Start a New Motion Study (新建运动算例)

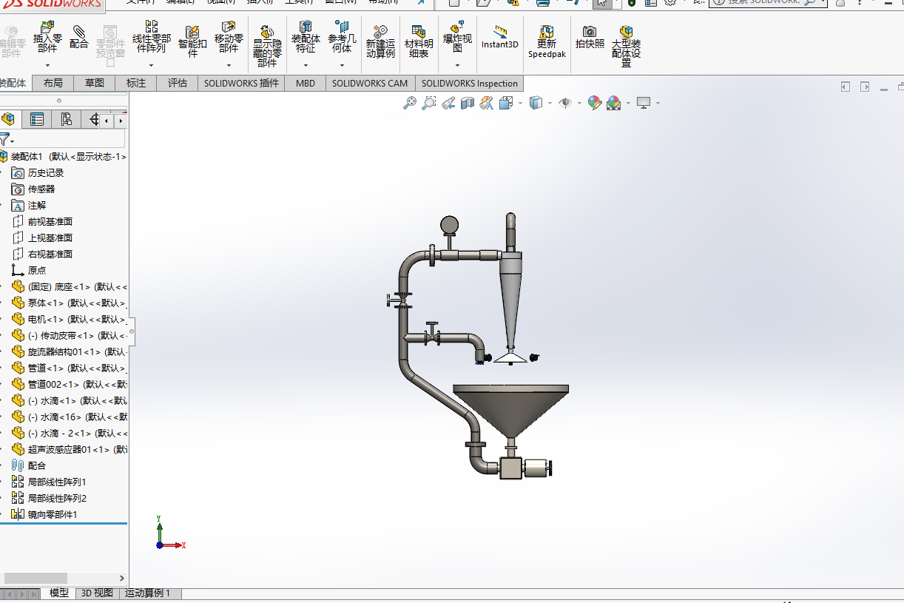pos(380,42)
